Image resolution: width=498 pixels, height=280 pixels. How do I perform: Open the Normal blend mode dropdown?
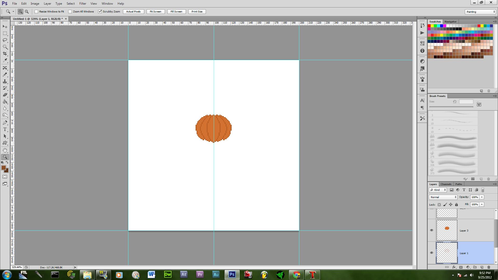443,197
